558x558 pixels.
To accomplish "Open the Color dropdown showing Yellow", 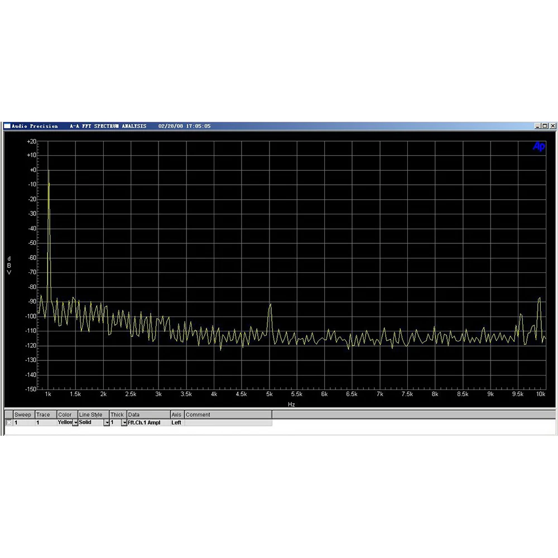I will point(75,422).
